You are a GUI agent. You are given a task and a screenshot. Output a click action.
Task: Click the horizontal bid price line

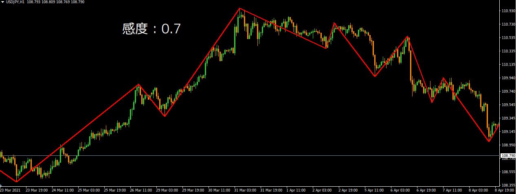point(250,155)
